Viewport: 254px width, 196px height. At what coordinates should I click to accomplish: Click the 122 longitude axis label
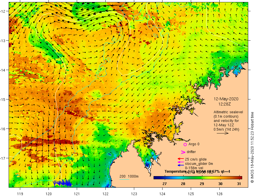105,194
